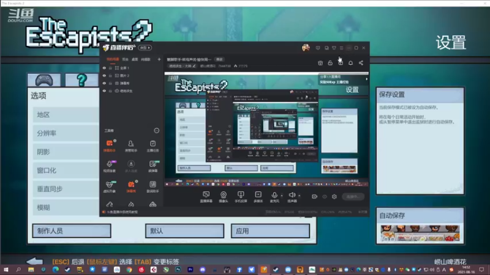This screenshot has width=490, height=275.
Task: Select the 阴影 option in game settings
Action: [x=66, y=152]
